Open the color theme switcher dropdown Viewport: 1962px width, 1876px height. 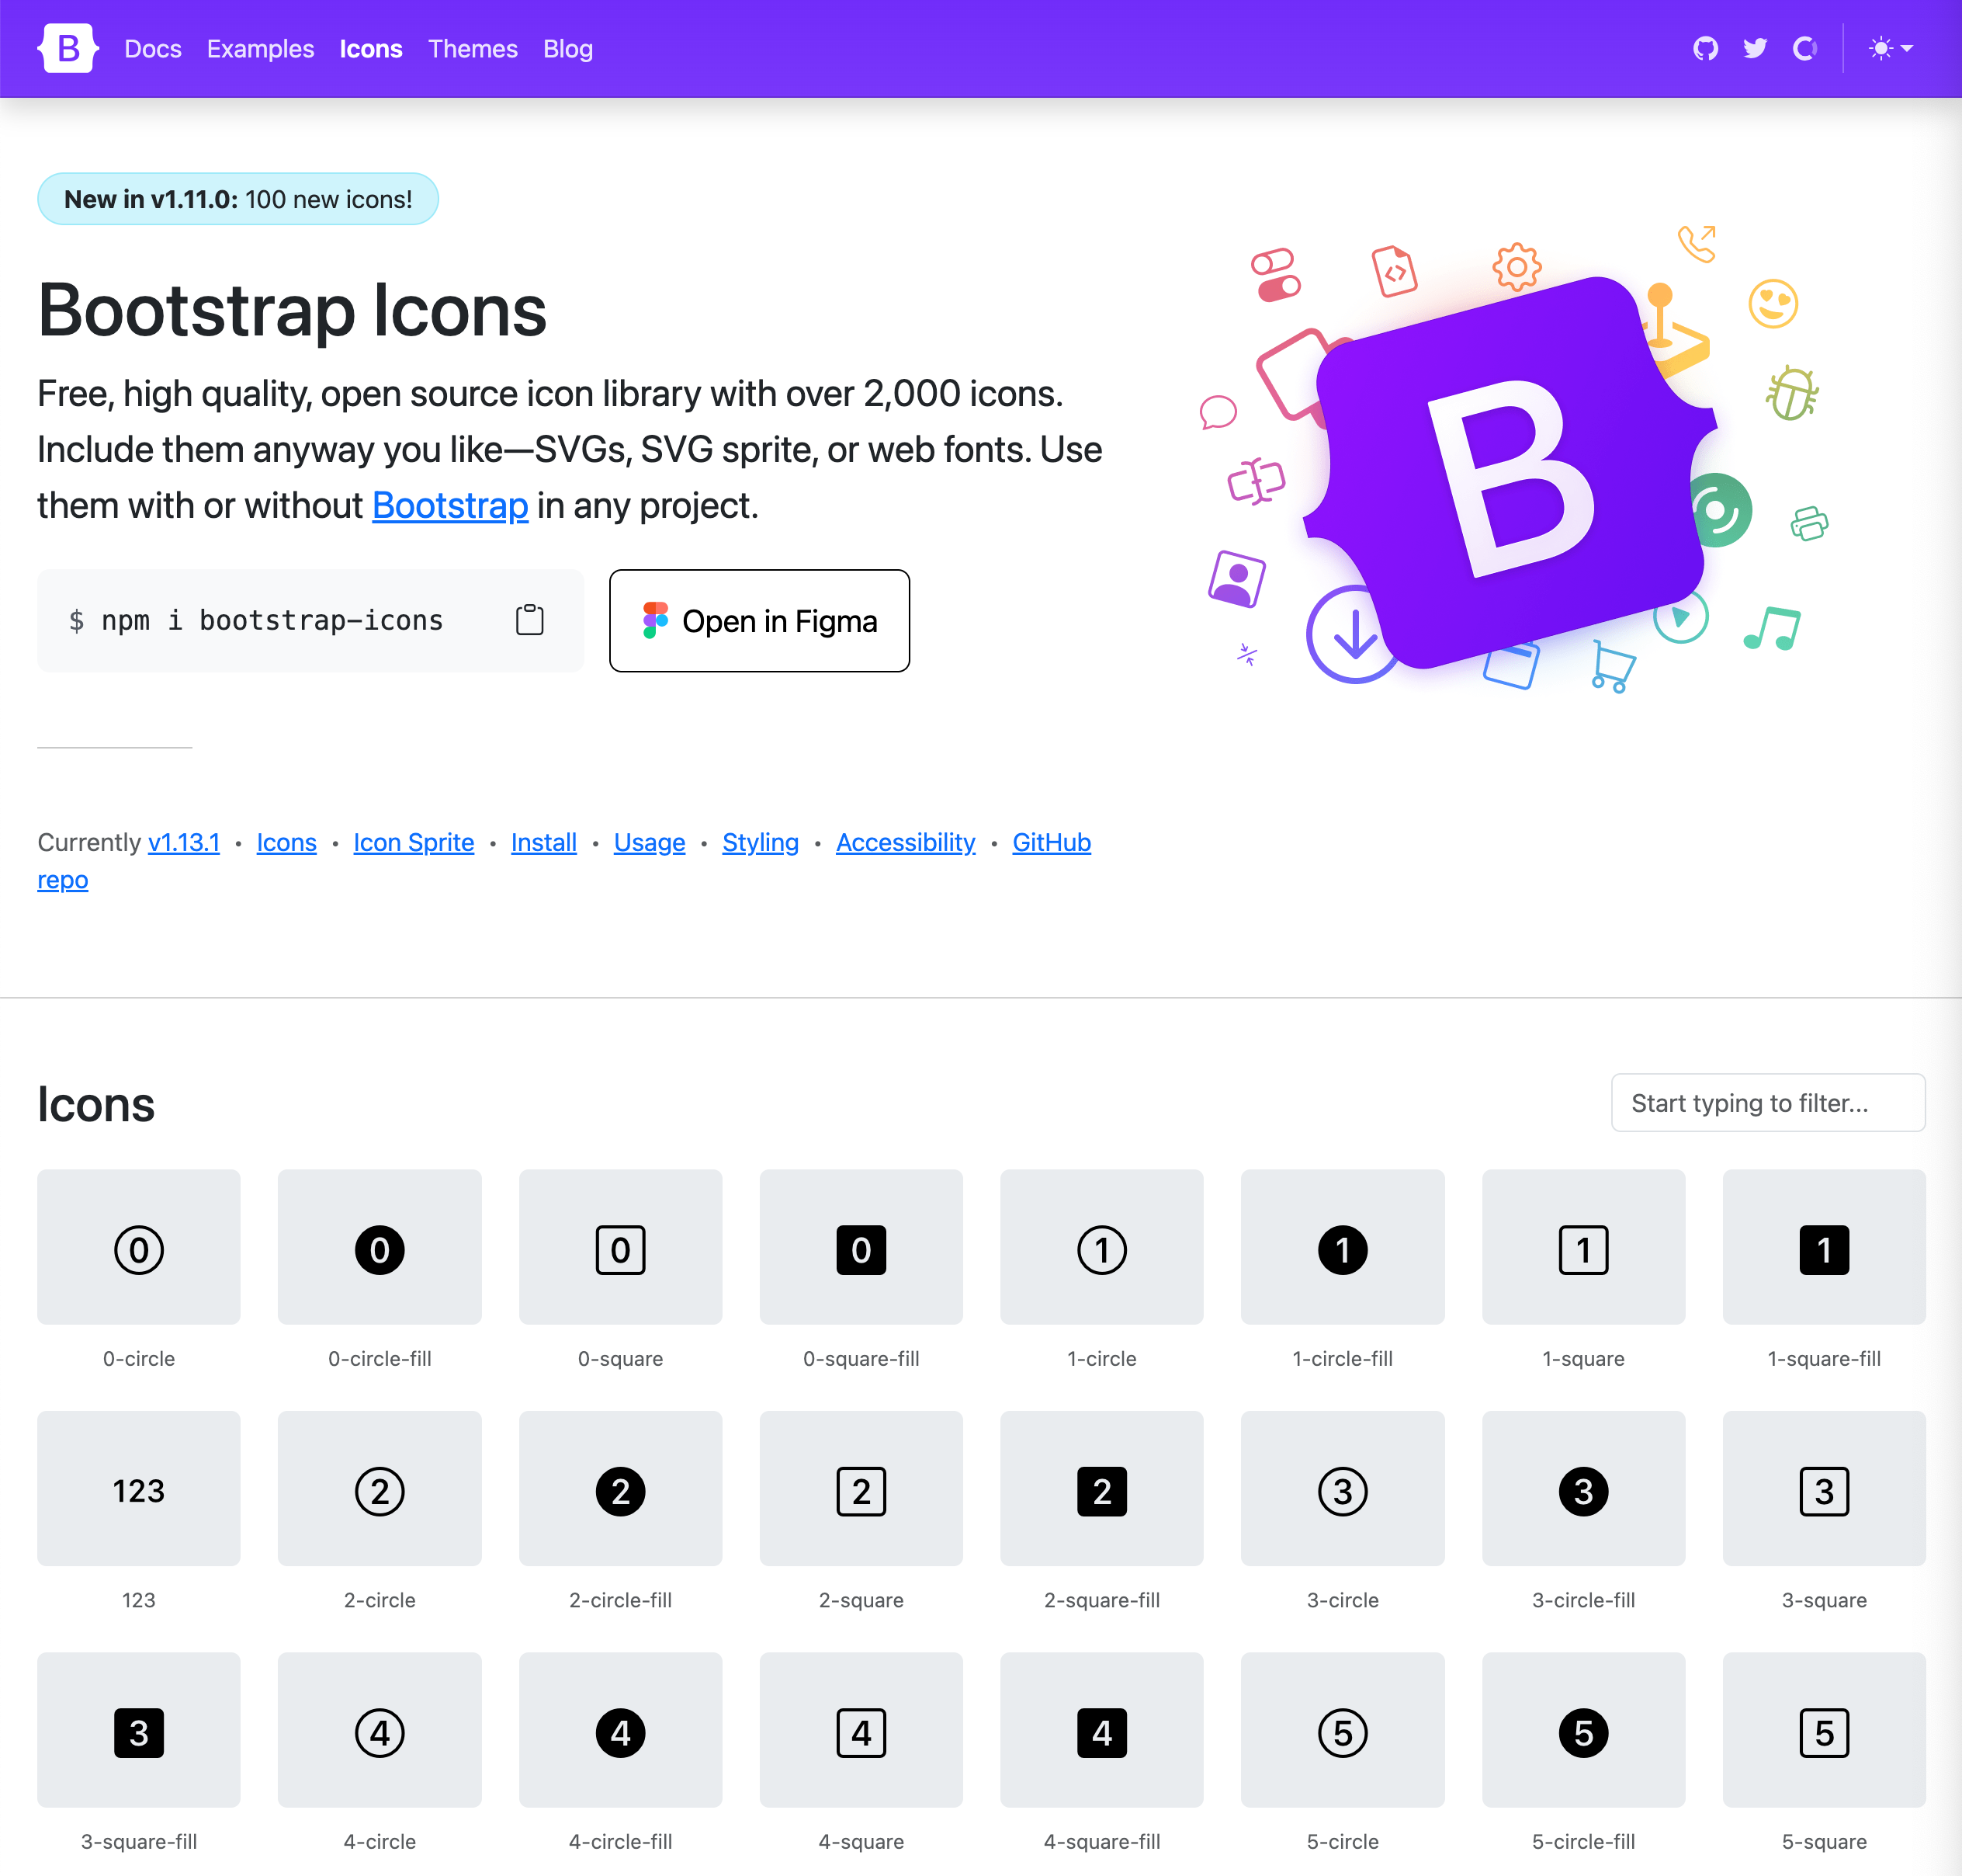[1891, 48]
